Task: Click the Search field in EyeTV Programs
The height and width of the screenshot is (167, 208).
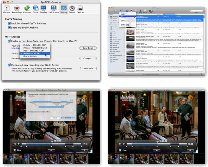Action: tap(196, 11)
